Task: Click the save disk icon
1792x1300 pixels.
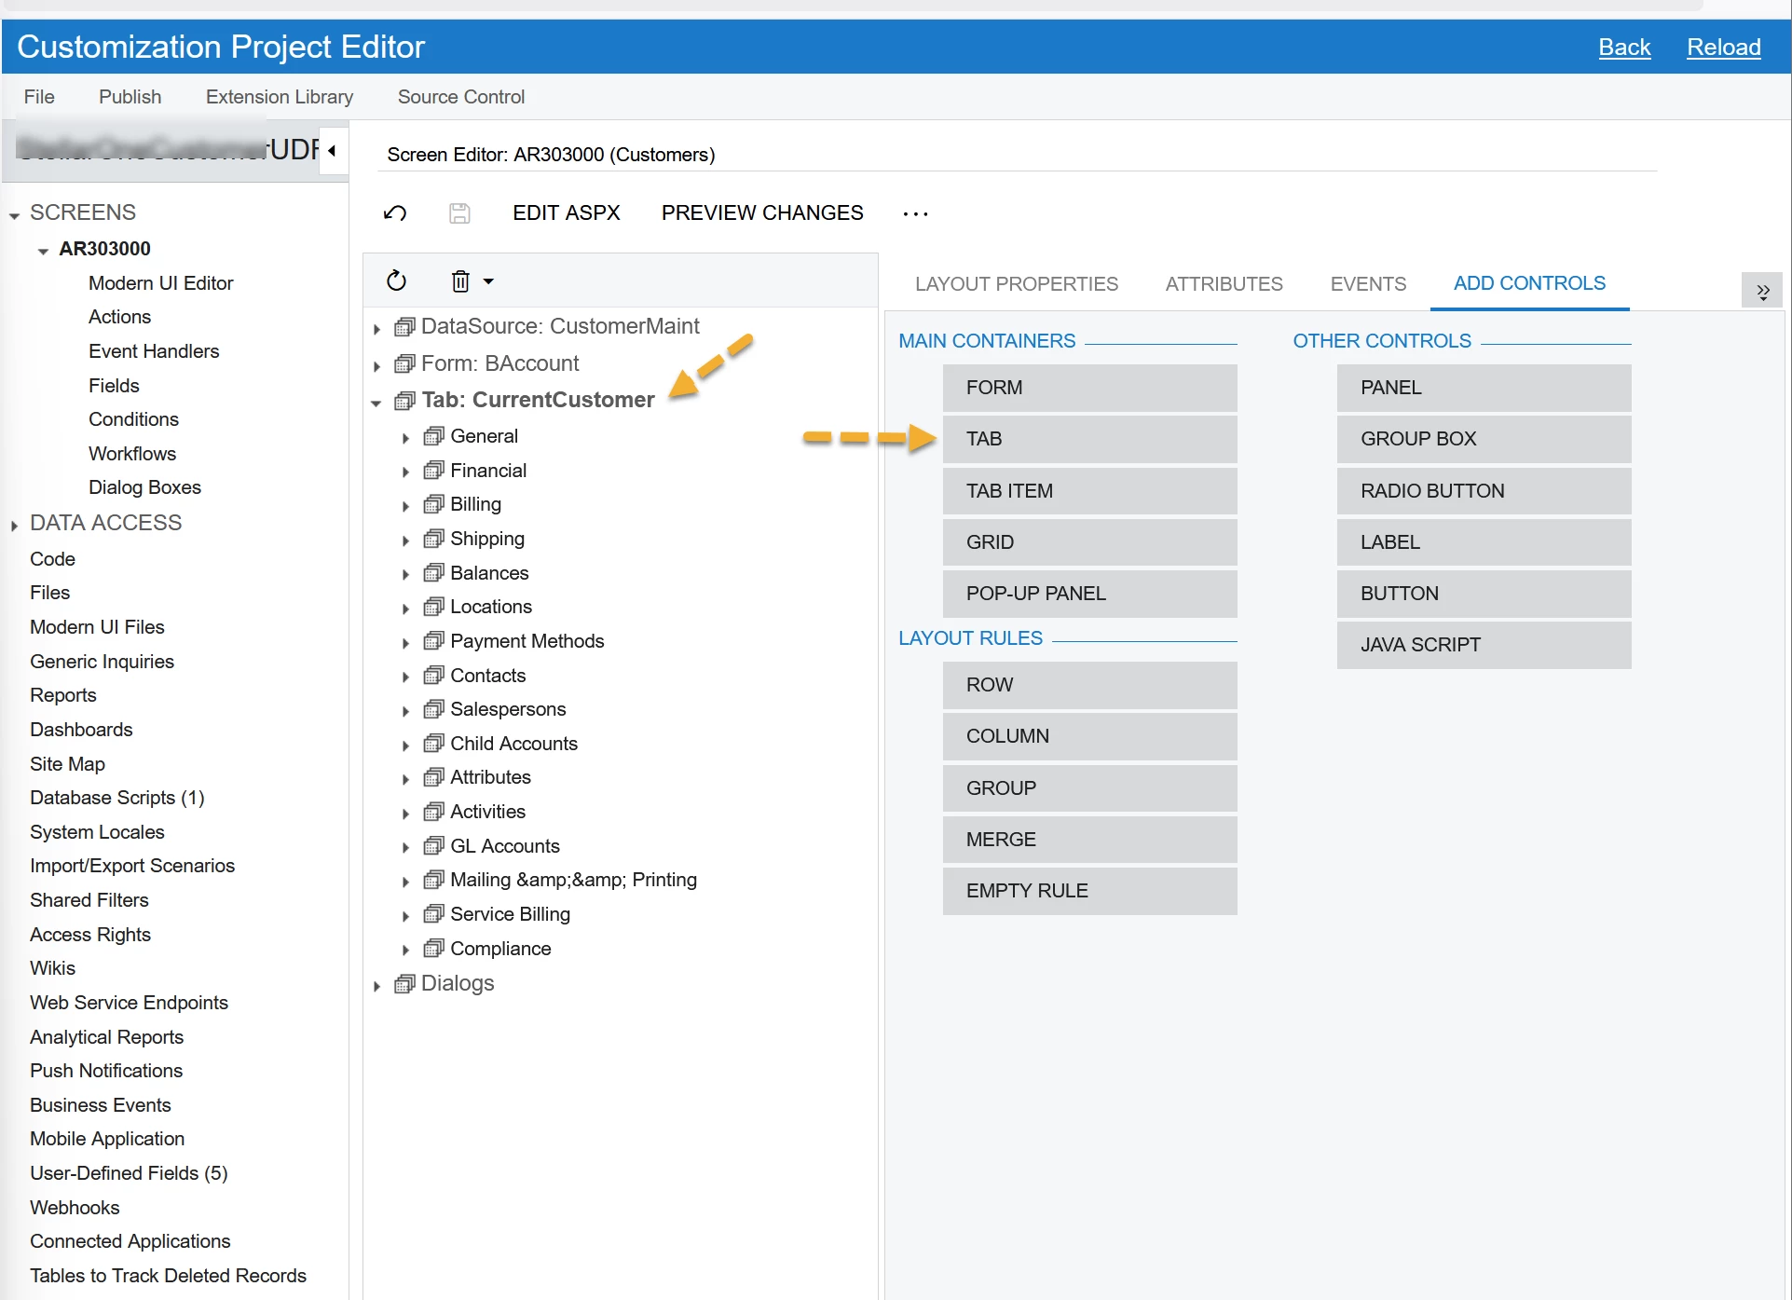Action: (459, 213)
